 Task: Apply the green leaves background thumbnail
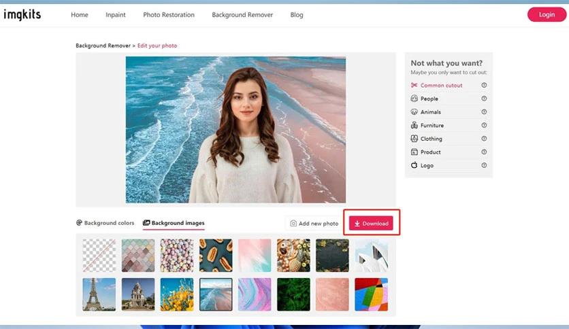pos(293,294)
